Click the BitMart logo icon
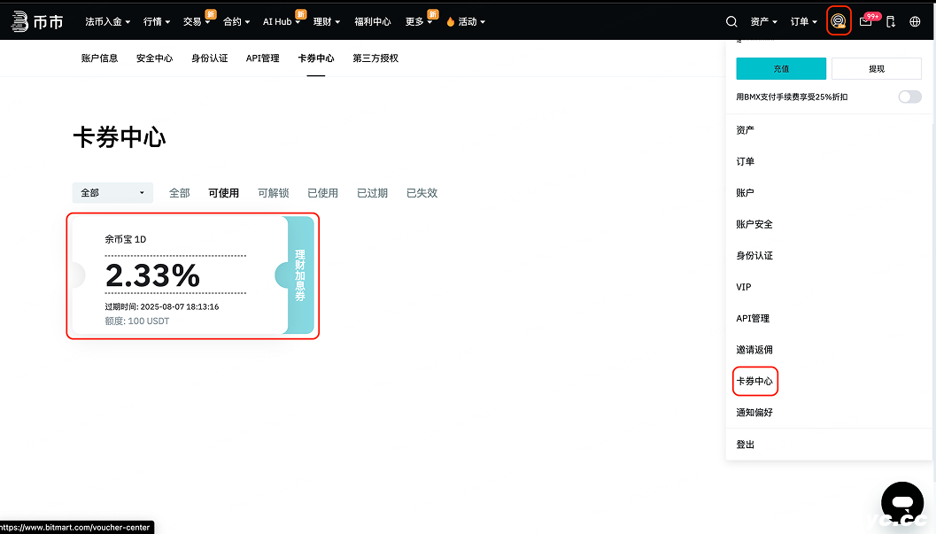936x534 pixels. tap(21, 21)
